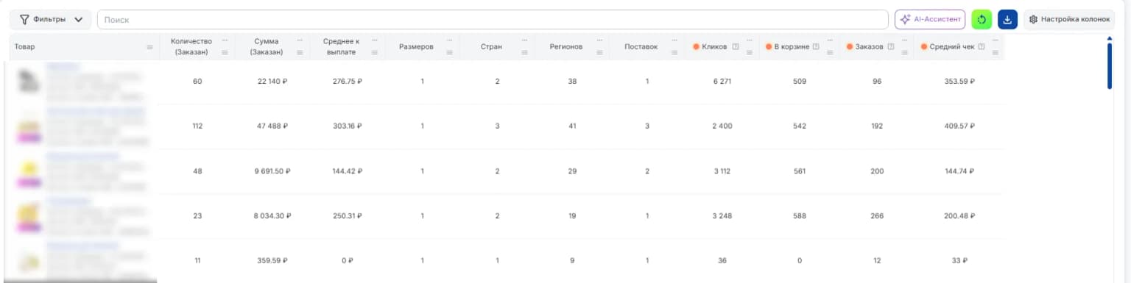This screenshot has height=283, width=1131.
Task: Select the 3 248 clicks cell
Action: pos(722,216)
